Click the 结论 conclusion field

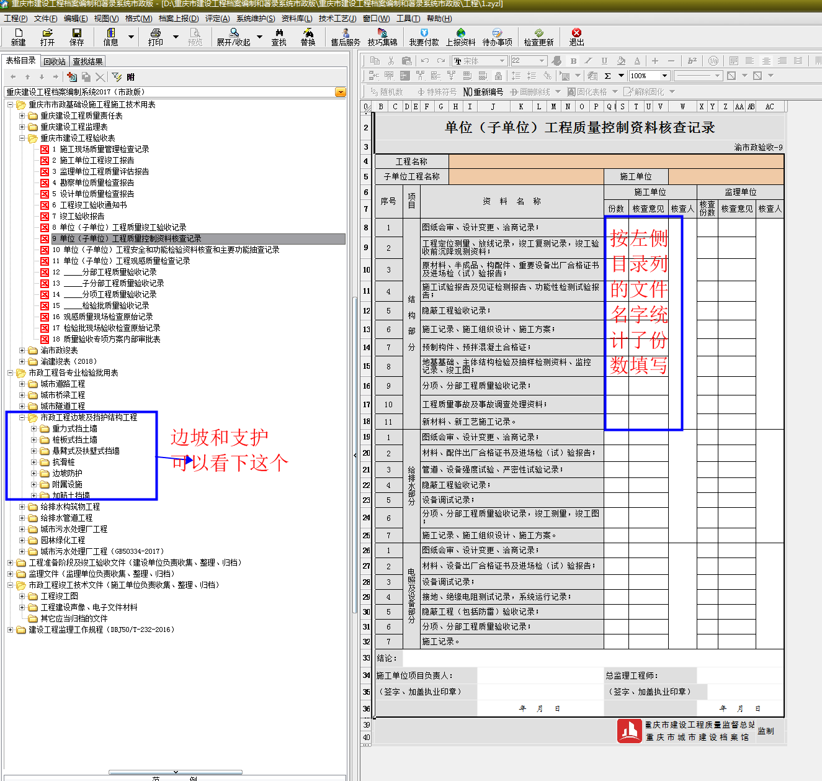coord(593,658)
